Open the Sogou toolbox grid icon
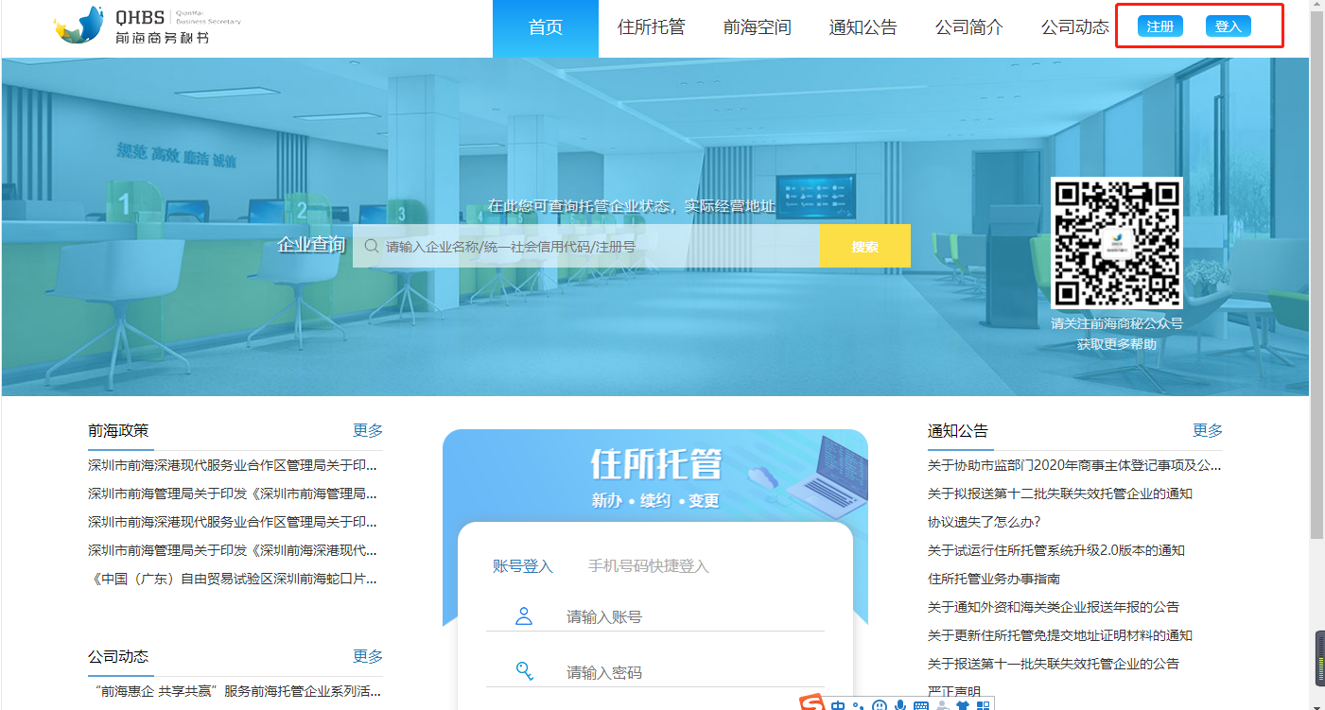This screenshot has height=710, width=1325. click(x=985, y=705)
